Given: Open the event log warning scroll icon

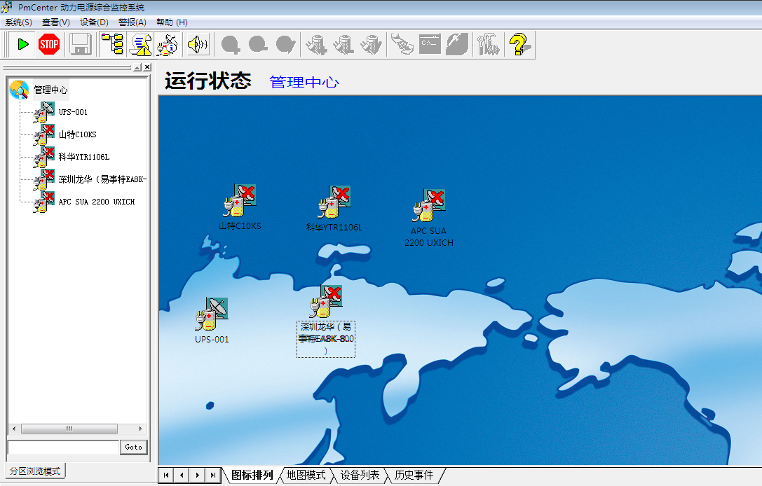Looking at the screenshot, I should tap(140, 45).
